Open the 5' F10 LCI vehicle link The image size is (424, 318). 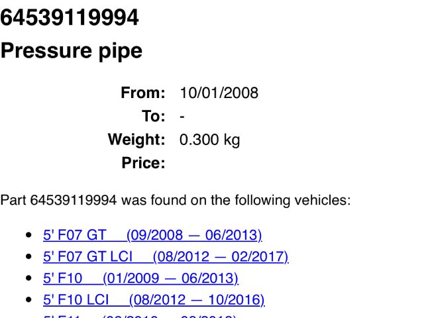click(x=154, y=299)
